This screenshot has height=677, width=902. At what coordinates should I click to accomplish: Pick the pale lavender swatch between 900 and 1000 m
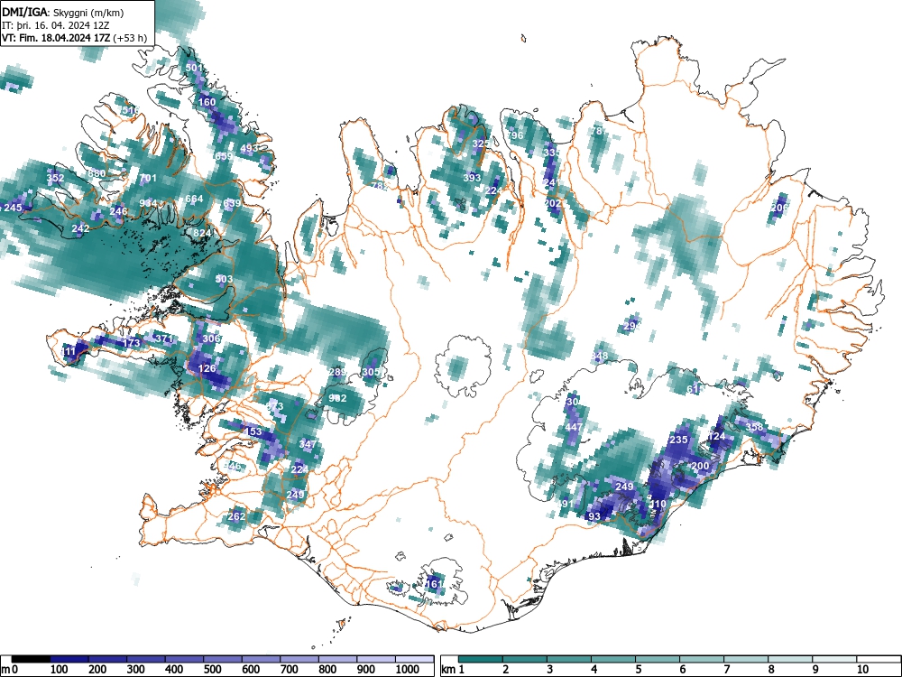[376, 659]
